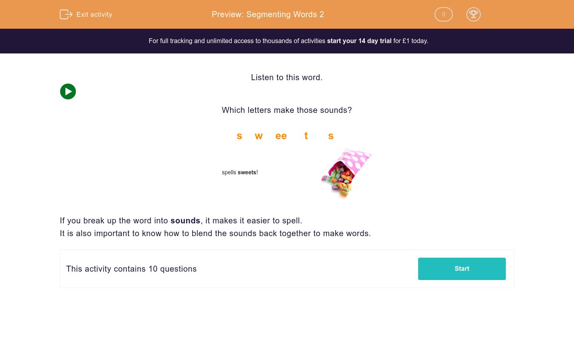Click the 'Which letters make those sounds?' question
The image size is (574, 359).
pos(287,110)
